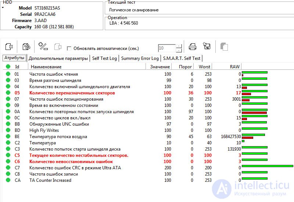Click the grayed copy pages icon
This screenshot has height=202, width=294.
[x=224, y=47]
